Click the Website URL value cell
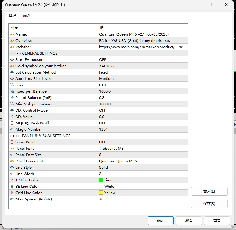This screenshot has height=230, width=236. 143,47
